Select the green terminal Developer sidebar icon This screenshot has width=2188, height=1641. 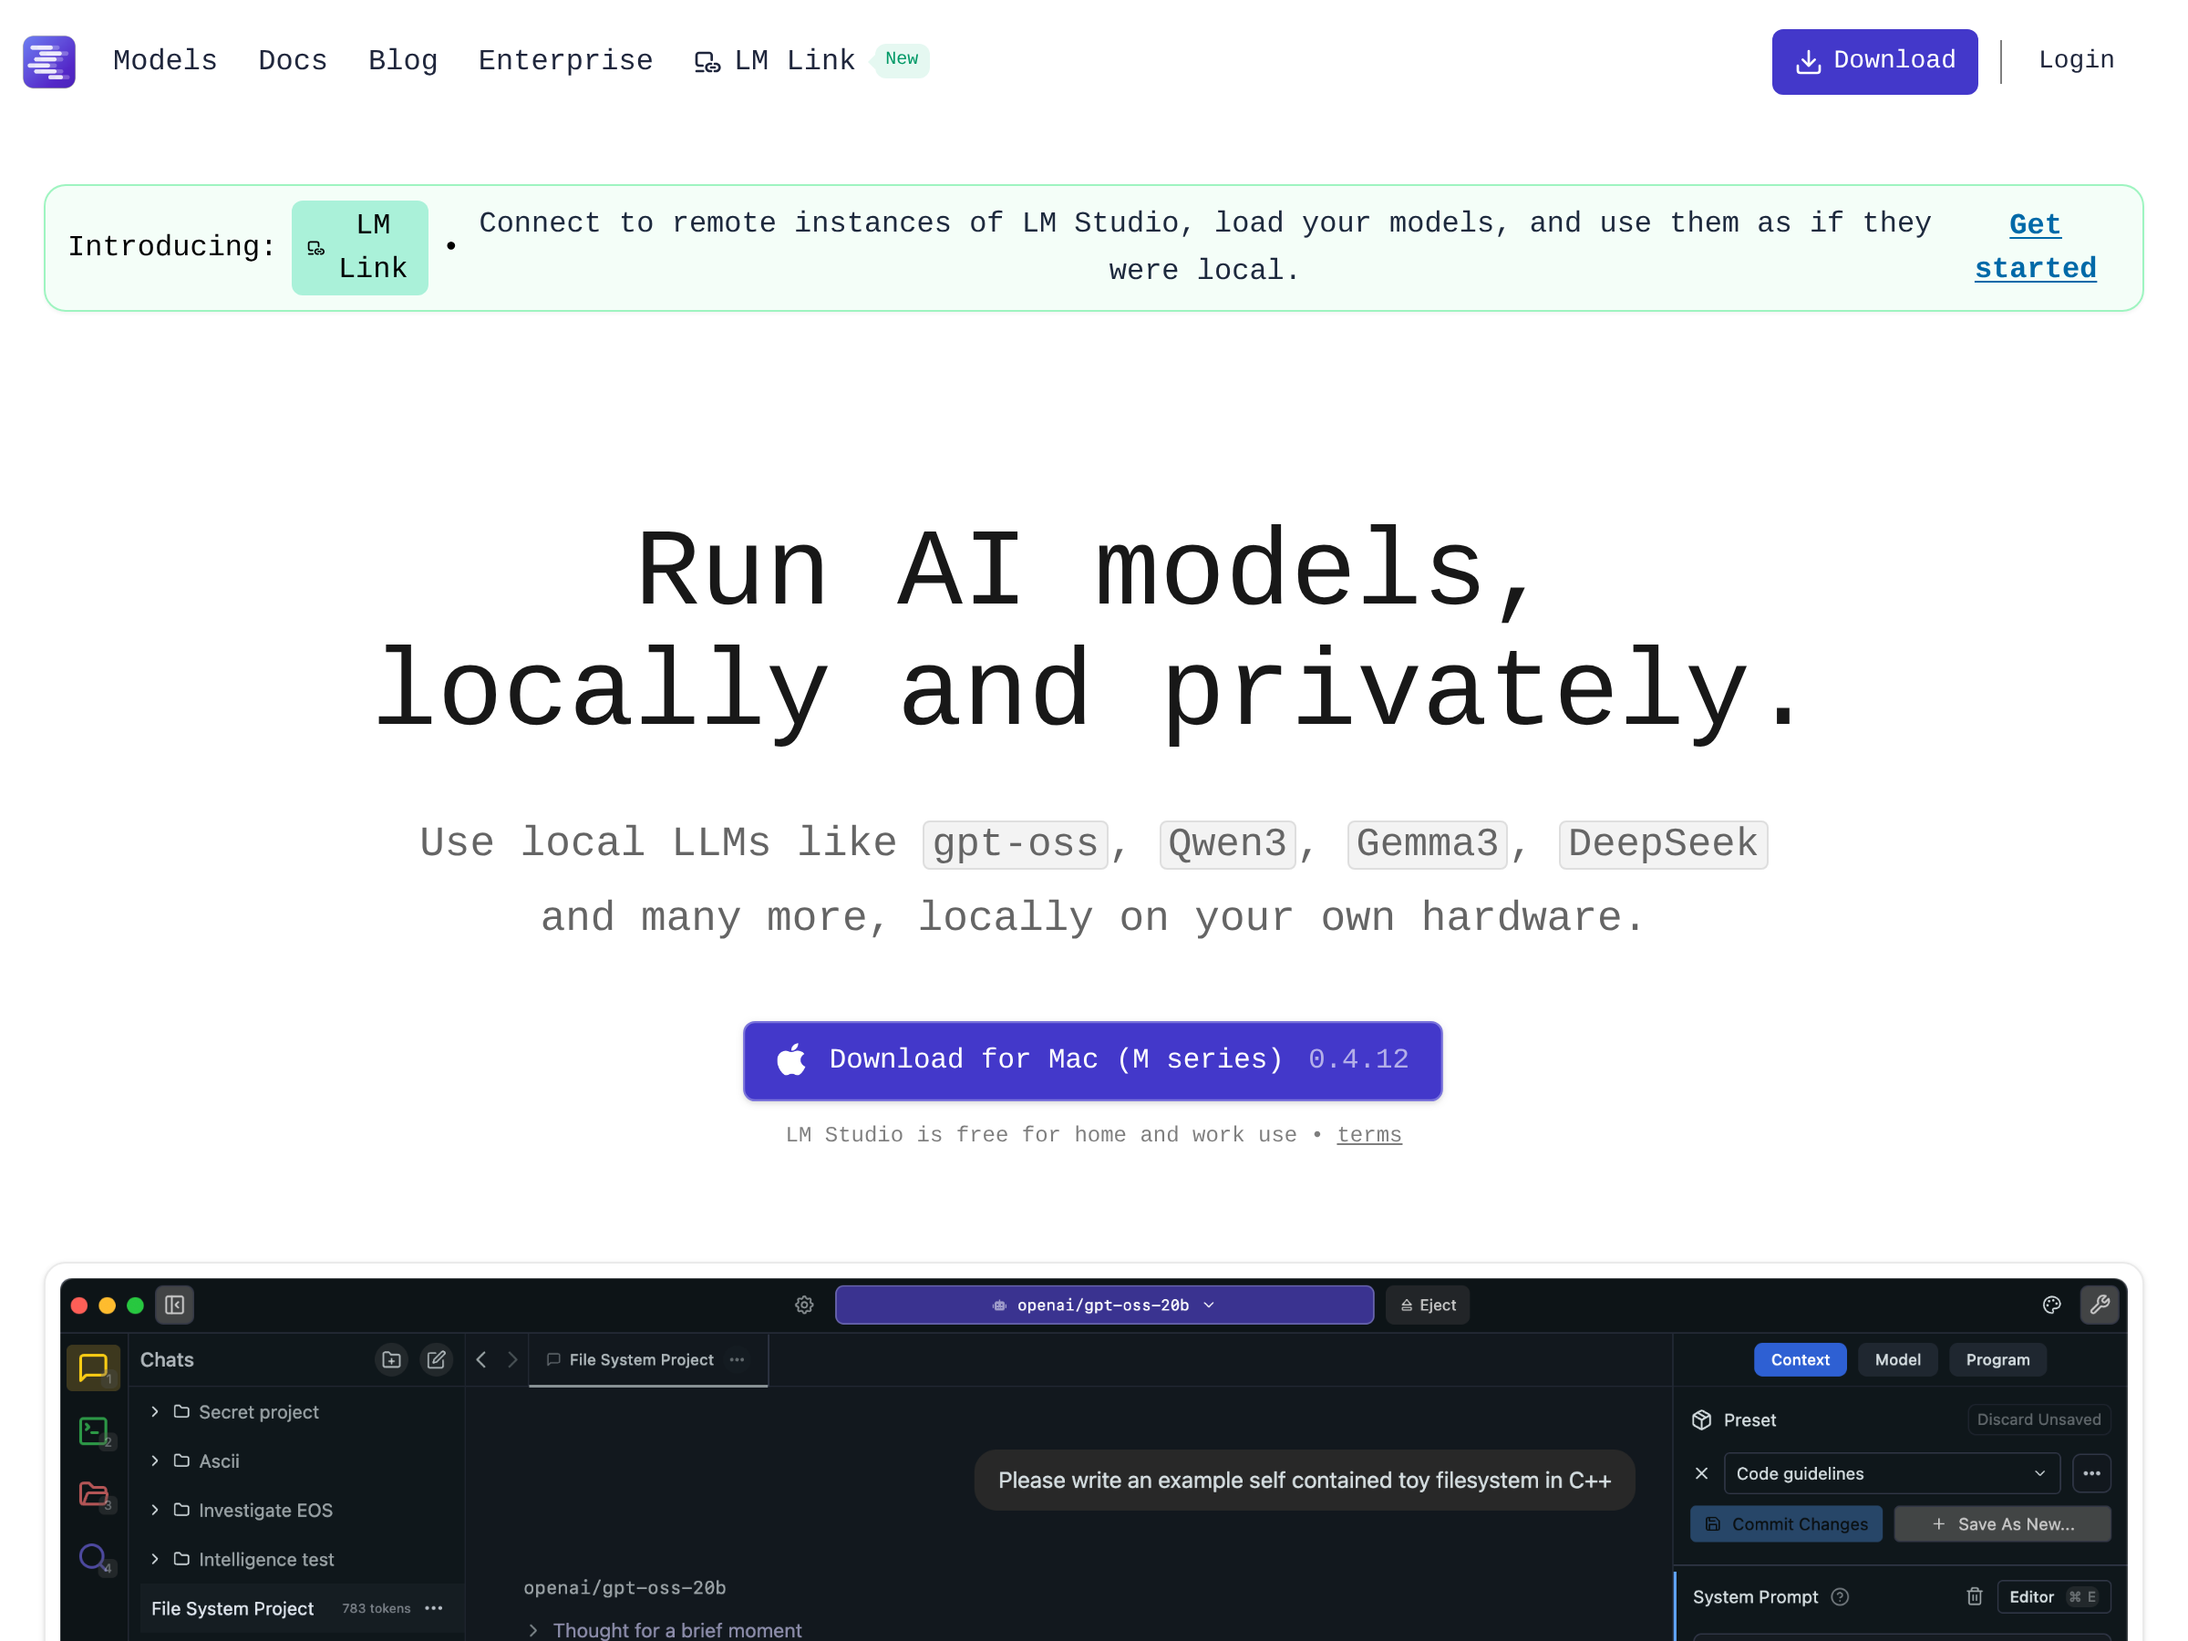pos(93,1431)
